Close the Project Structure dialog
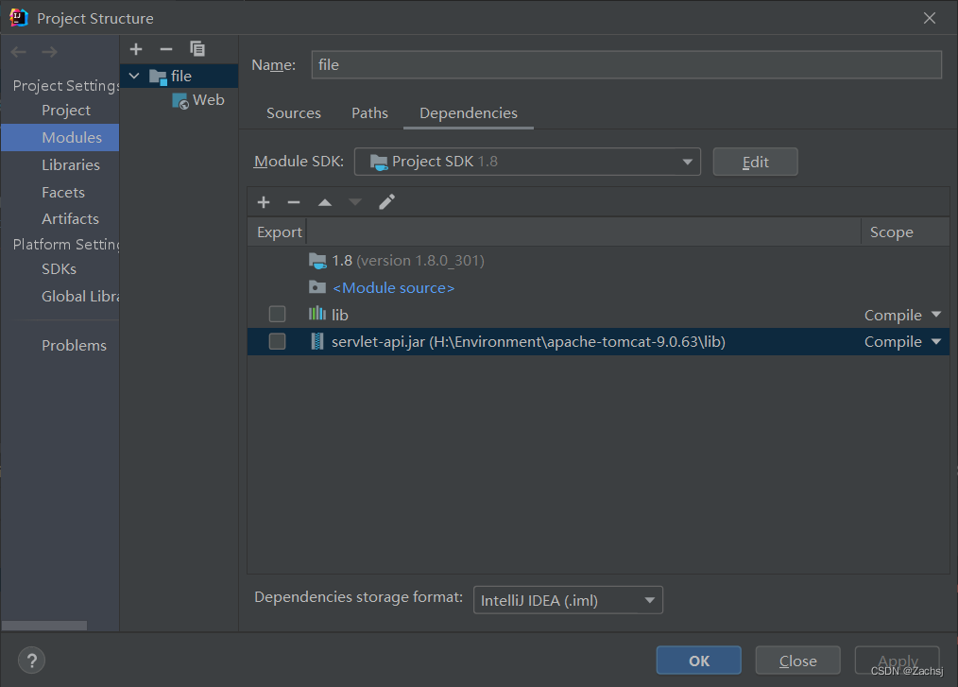 pos(930,18)
